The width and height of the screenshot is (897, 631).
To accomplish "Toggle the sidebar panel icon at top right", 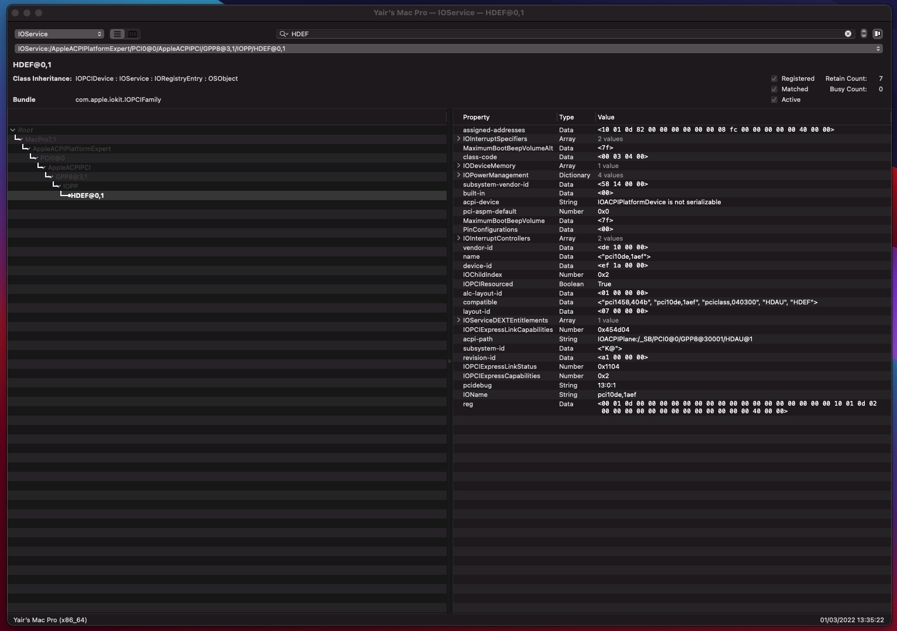I will point(877,34).
